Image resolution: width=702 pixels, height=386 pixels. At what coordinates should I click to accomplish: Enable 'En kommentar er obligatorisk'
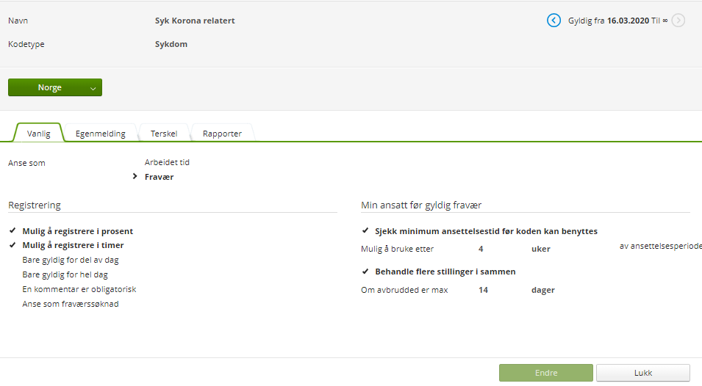pos(79,289)
